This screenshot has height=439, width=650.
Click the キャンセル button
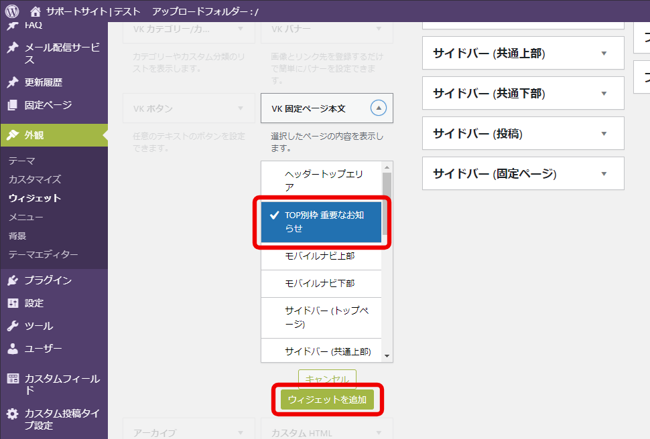point(327,379)
